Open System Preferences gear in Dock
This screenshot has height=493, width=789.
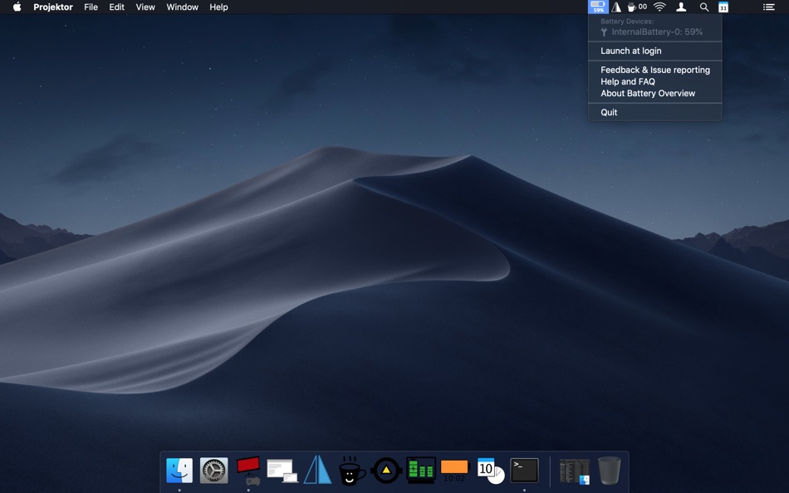[x=213, y=471]
